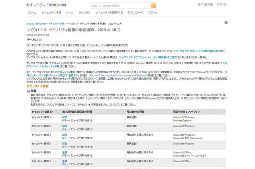Click 重要 link in セキュリティ情報 6 row
Viewport: 255px width, 169px height.
[x=65, y=161]
